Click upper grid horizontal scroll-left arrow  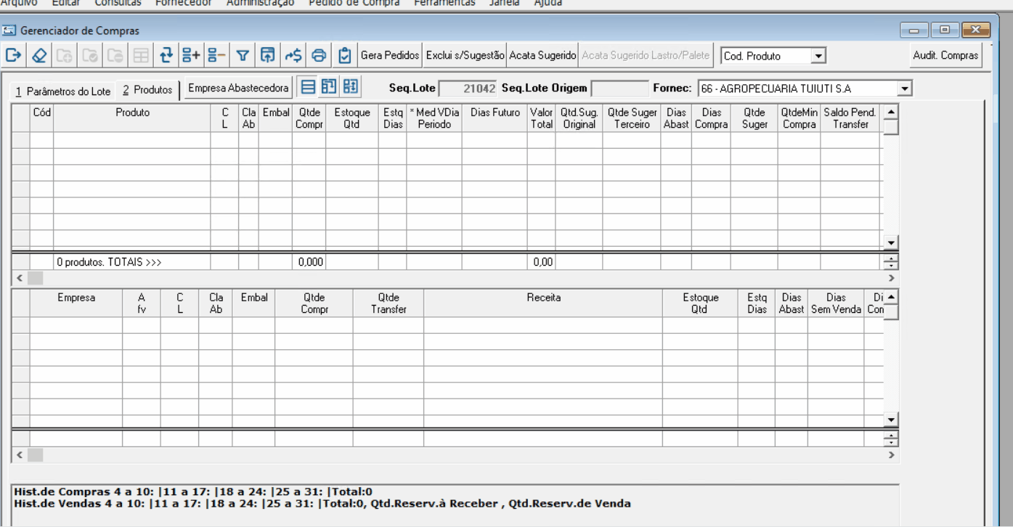[x=19, y=278]
